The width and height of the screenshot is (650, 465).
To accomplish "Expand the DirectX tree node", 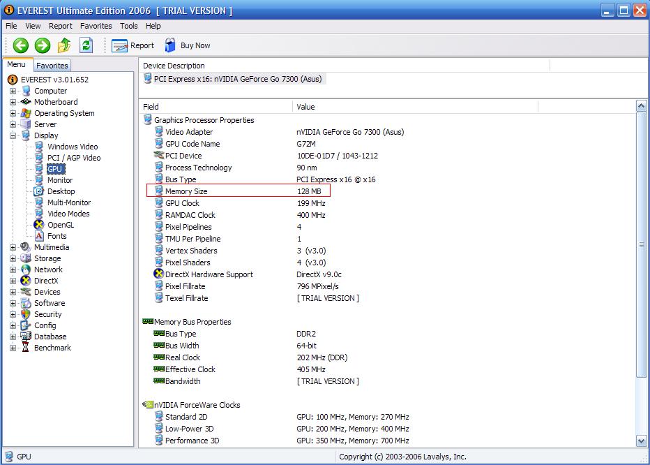I will pos(13,281).
